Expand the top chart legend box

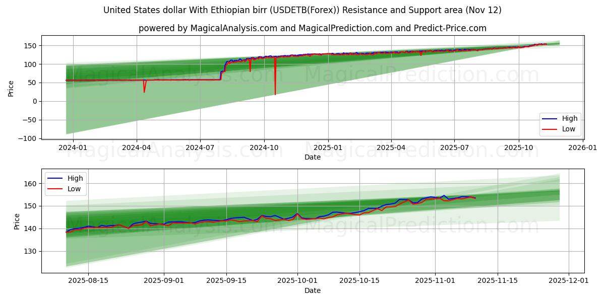560,123
